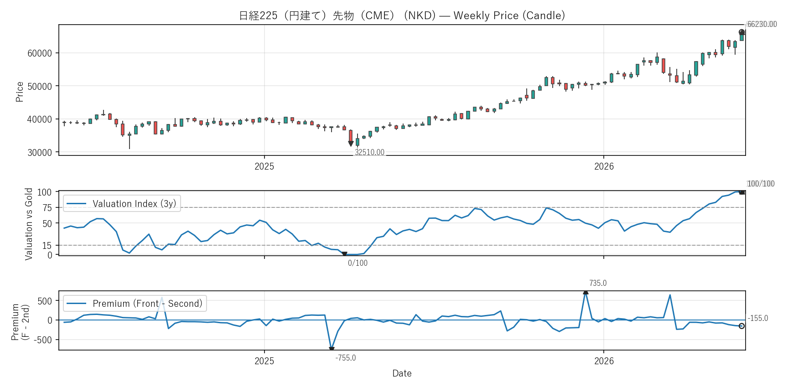This screenshot has width=788, height=387.
Task: Click the circle marker at the latest premium value
Action: pos(741,326)
